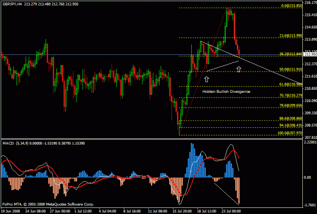Click the 50.0@211.910 Fibonacci label
Screen dimensions: 317x214
pyautogui.click(x=291, y=69)
